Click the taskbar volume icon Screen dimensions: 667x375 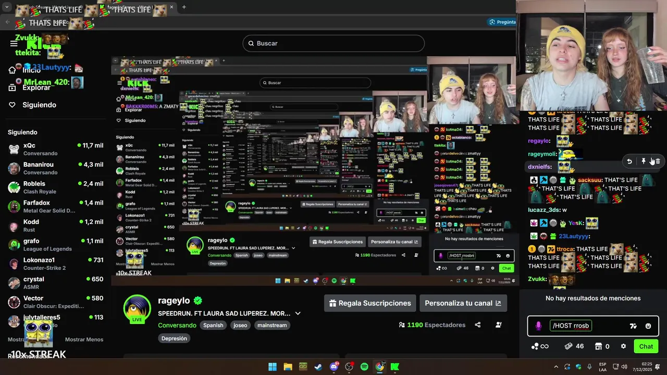(x=624, y=367)
